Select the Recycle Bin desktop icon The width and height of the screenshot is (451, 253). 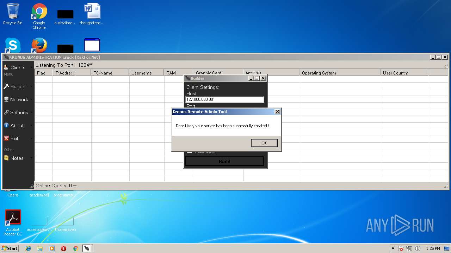(13, 14)
